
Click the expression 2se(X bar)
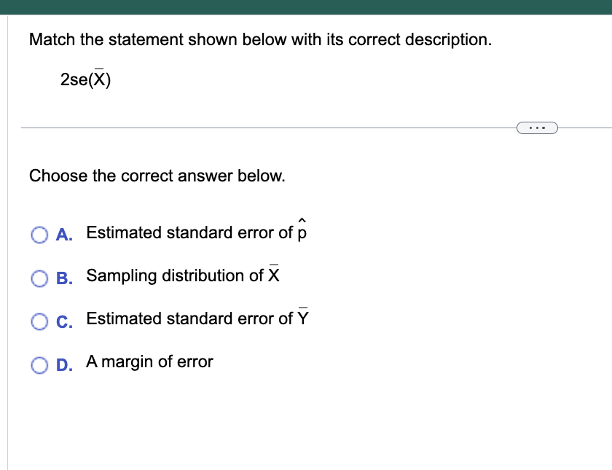(85, 78)
